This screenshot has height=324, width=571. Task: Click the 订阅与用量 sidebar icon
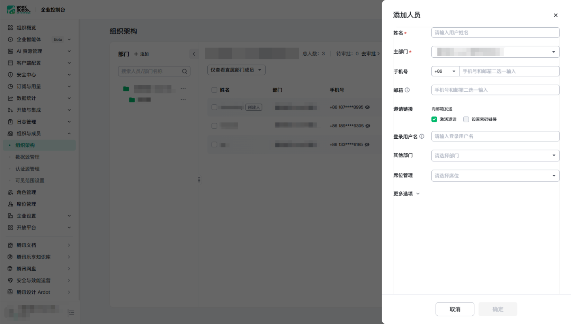coord(10,86)
